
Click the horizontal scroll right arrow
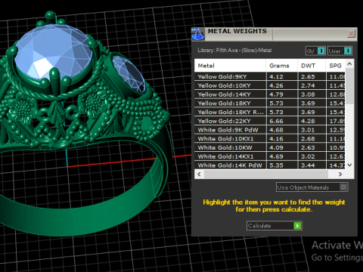[340, 175]
